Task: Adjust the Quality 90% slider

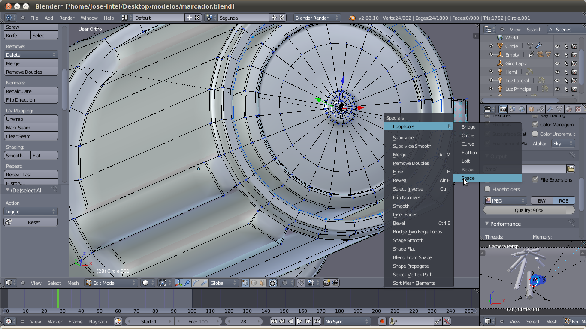Action: pos(529,210)
